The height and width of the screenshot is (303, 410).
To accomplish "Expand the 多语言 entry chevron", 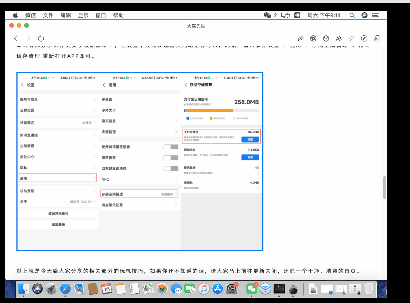I will 176,100.
